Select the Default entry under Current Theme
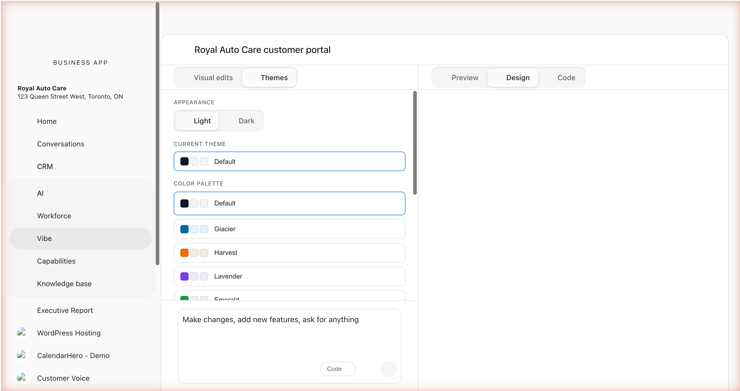 [x=289, y=161]
